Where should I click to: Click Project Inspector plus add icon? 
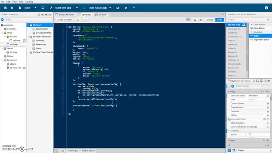pyautogui.click(x=46, y=14)
